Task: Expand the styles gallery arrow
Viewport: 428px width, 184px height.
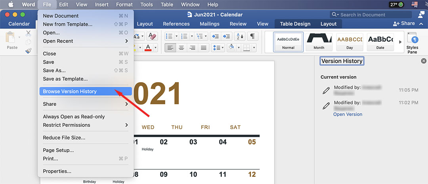Action: (x=400, y=42)
